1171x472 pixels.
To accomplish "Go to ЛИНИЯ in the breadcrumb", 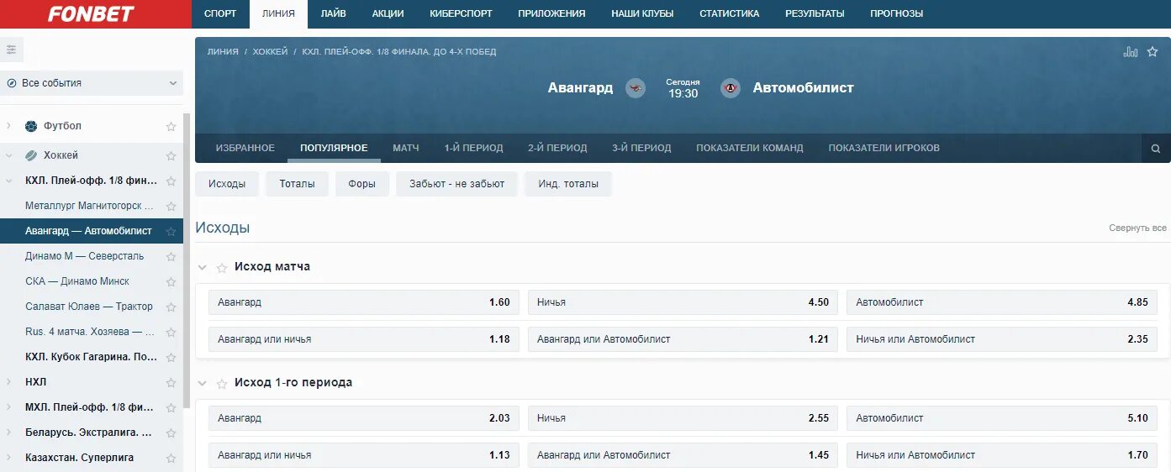I will pyautogui.click(x=223, y=52).
